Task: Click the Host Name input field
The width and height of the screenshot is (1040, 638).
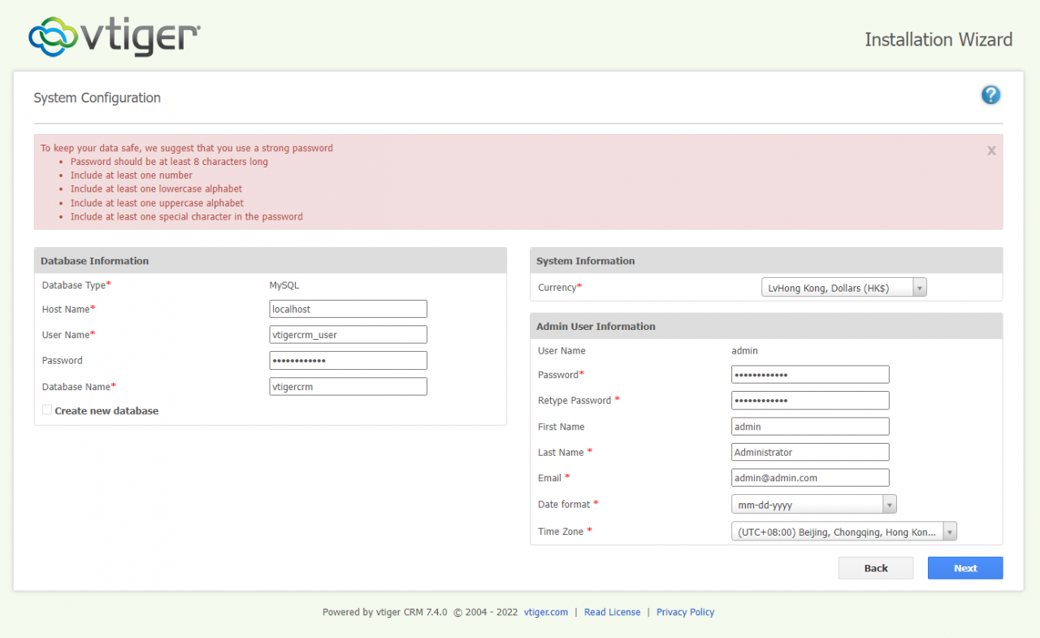Action: pyautogui.click(x=348, y=309)
